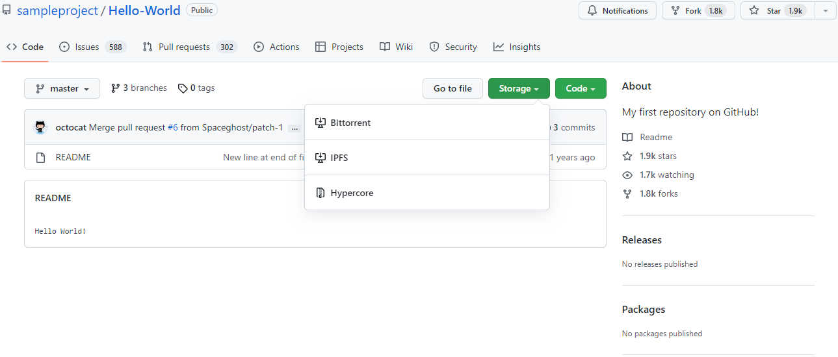Open the Hello-World repository link
This screenshot has width=838, height=357.
(x=144, y=11)
